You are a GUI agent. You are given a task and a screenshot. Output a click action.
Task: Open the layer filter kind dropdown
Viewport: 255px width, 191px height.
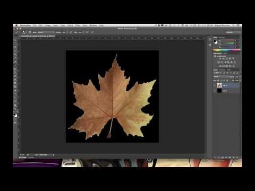click(217, 73)
